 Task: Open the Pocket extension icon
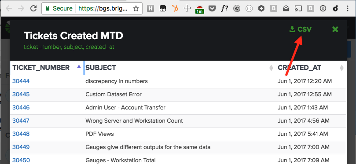click(x=212, y=9)
